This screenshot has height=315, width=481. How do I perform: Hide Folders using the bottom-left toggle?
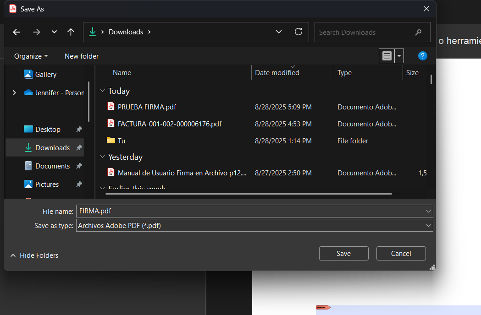click(x=34, y=255)
